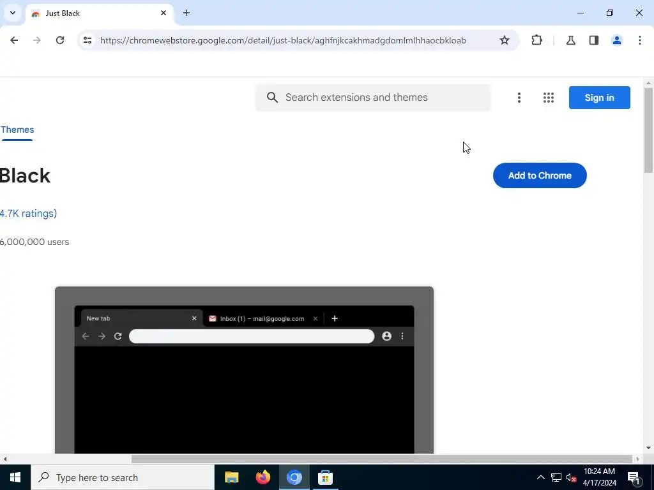Image resolution: width=654 pixels, height=490 pixels.
Task: Launch Firefox from the taskbar
Action: pyautogui.click(x=262, y=477)
